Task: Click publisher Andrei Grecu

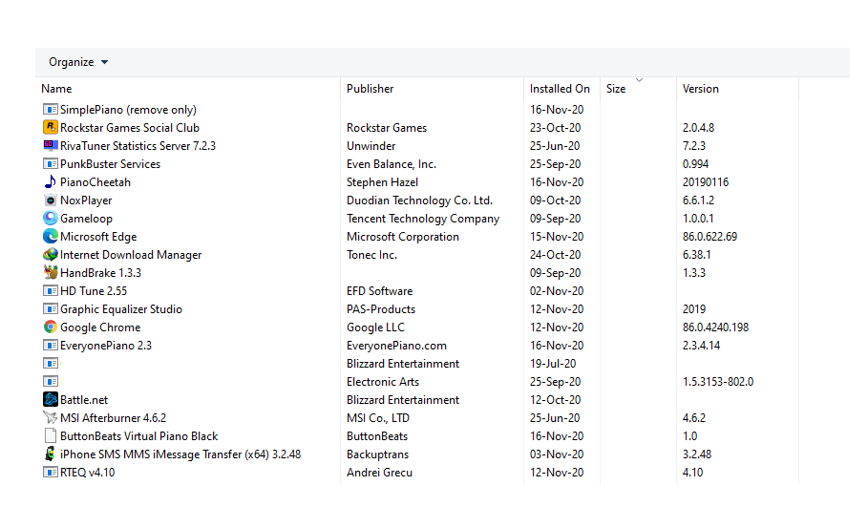Action: (379, 472)
